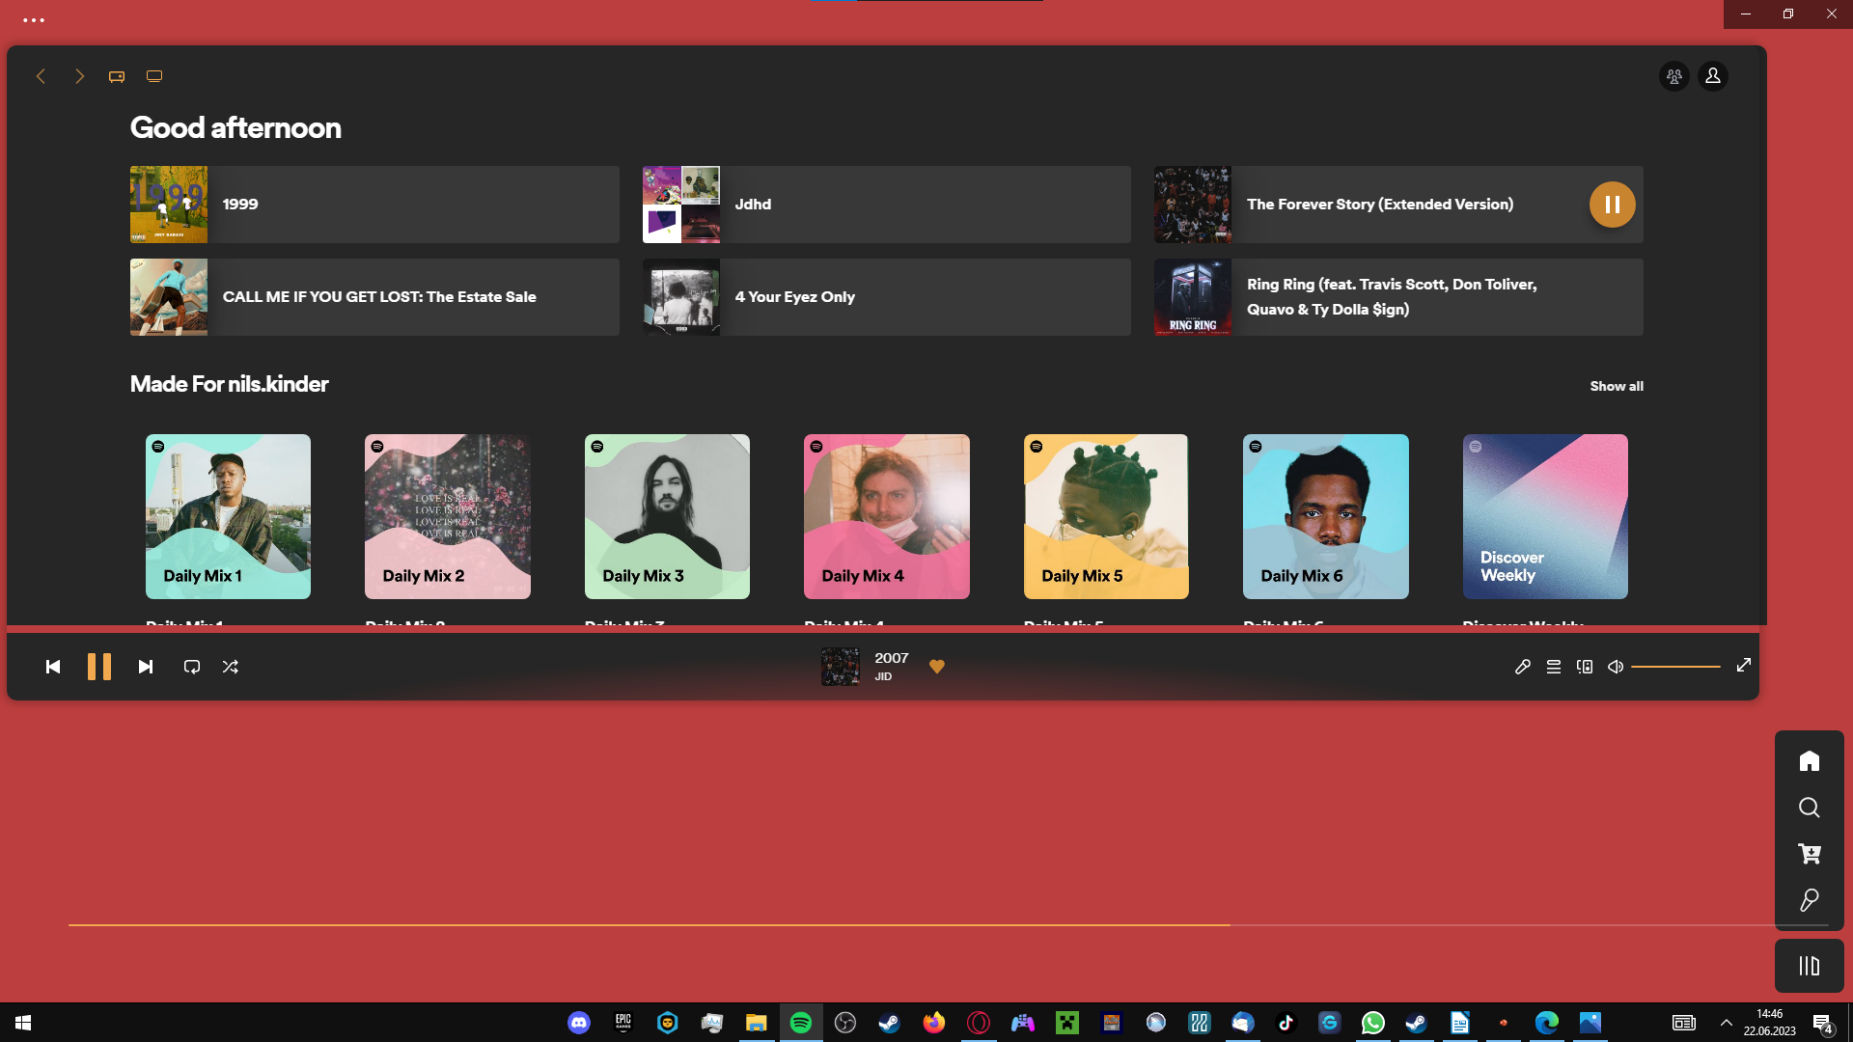Open Your Library sidebar icon
1853x1042 pixels.
[1809, 966]
